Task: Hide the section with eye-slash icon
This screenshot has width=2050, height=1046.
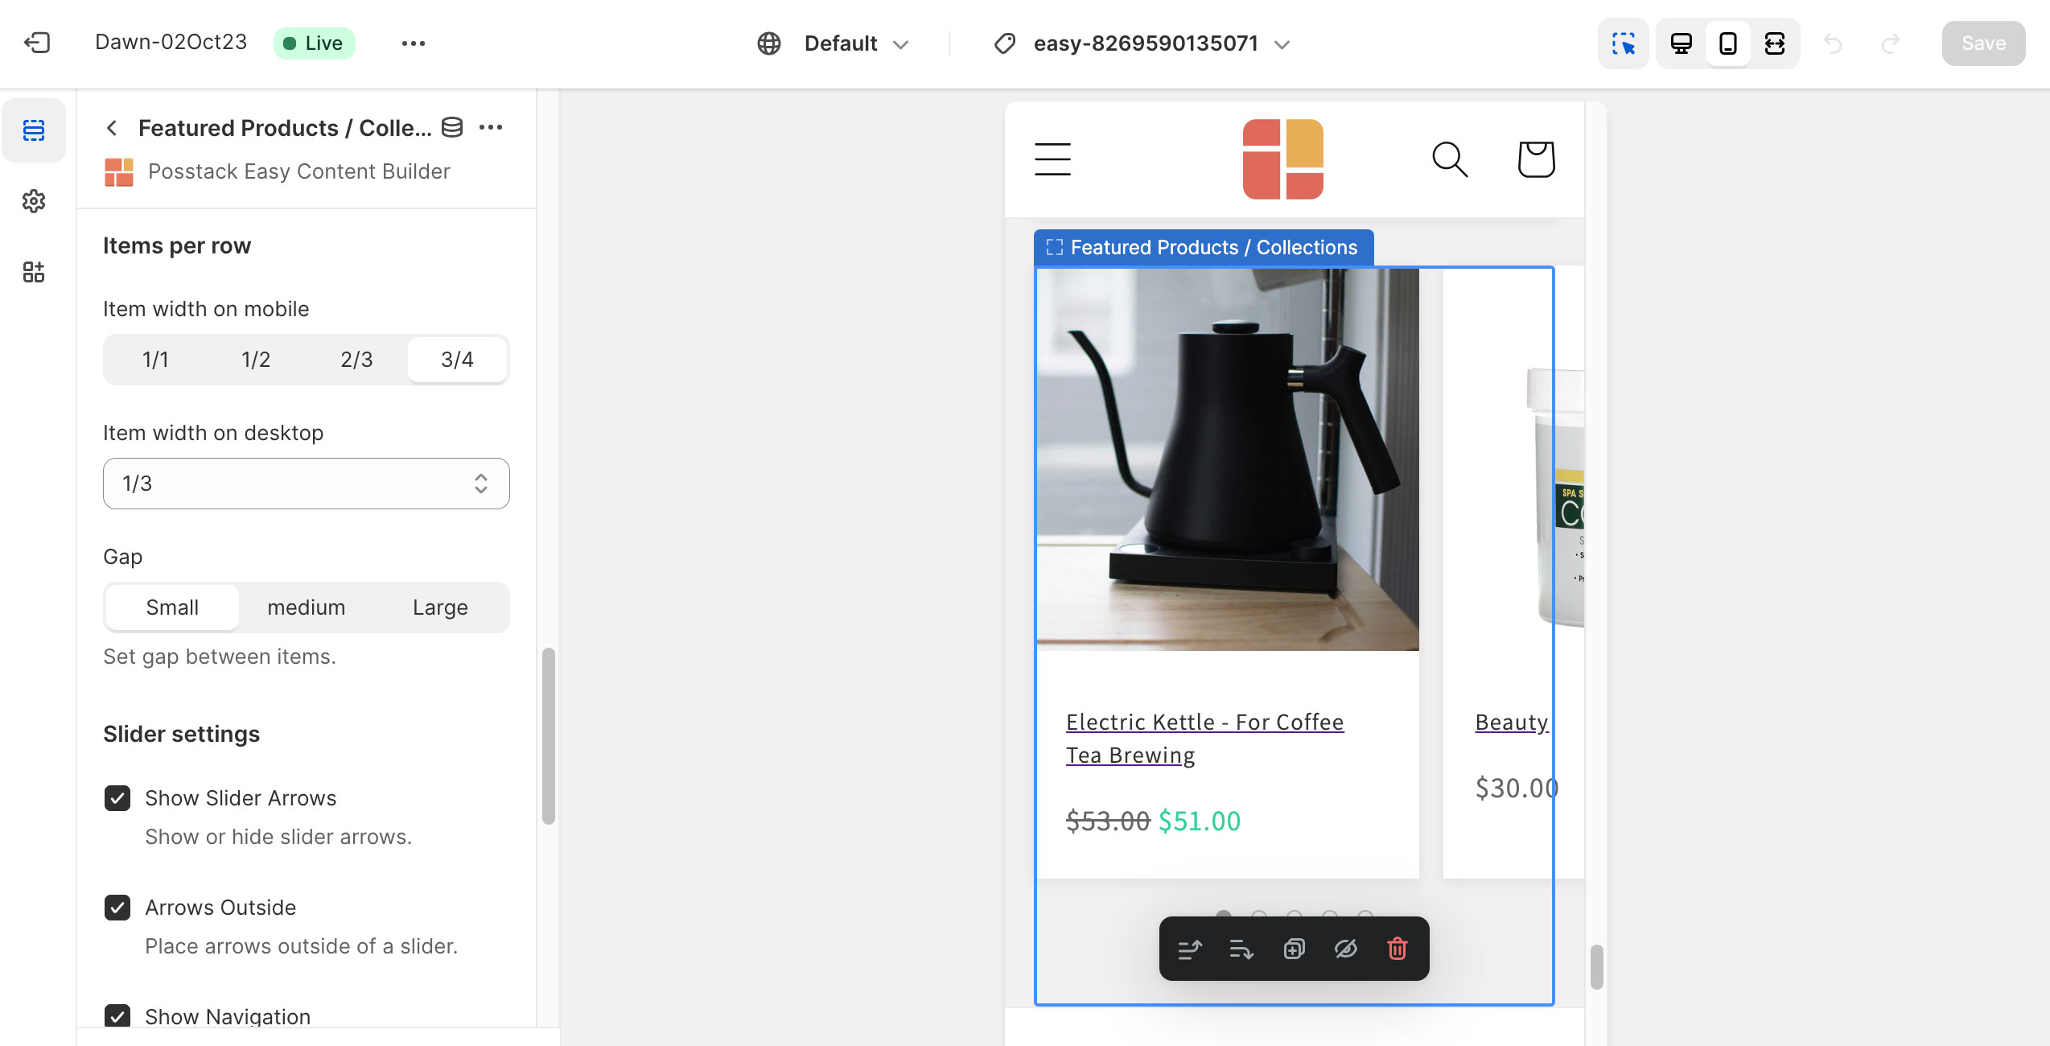Action: click(1345, 949)
